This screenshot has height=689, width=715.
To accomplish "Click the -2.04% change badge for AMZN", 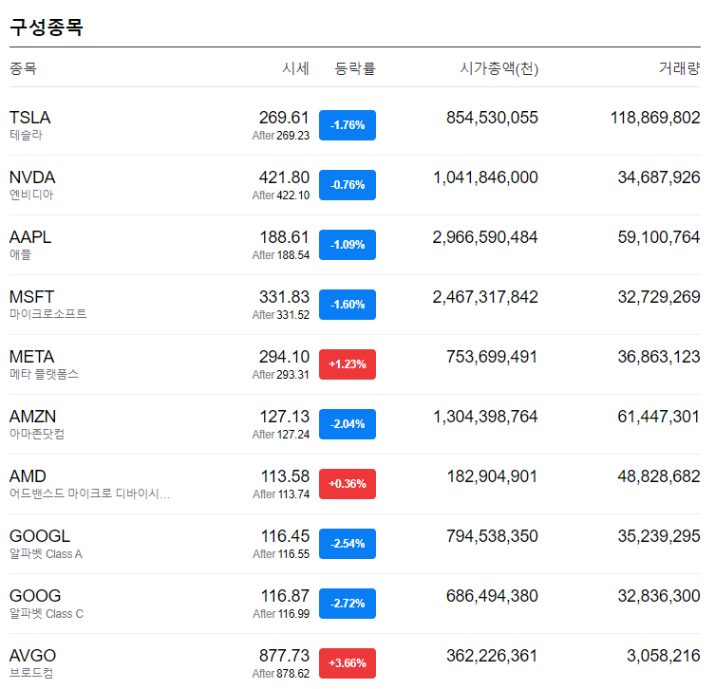I will [348, 424].
